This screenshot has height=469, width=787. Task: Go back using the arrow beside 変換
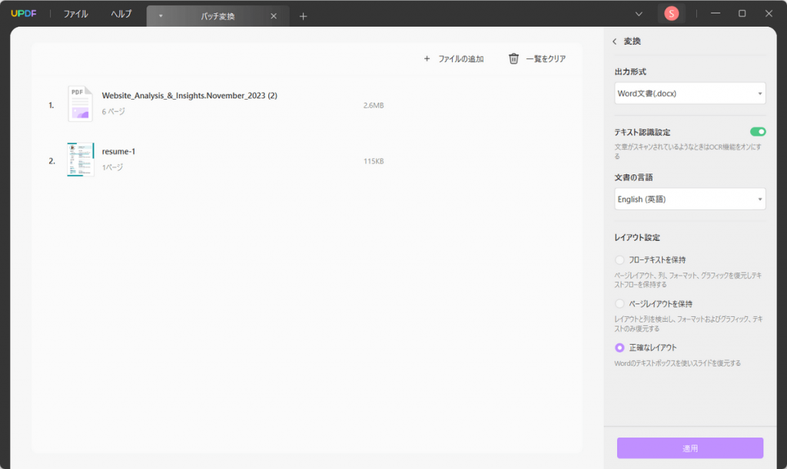[614, 41]
